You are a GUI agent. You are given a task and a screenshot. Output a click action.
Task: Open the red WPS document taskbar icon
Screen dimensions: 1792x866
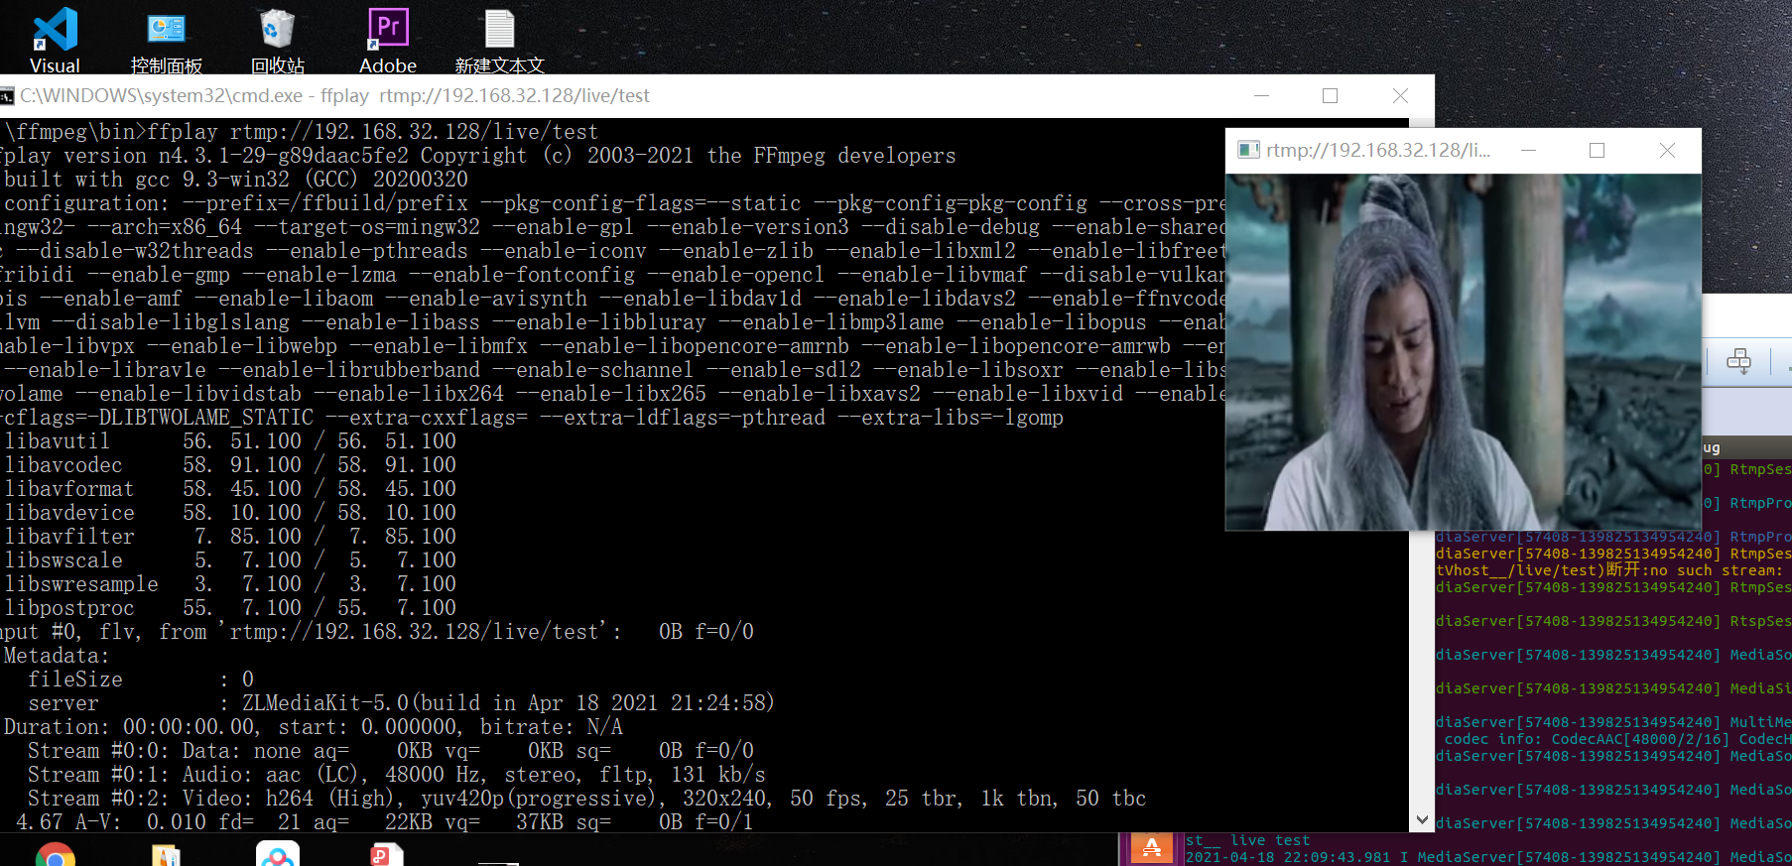[x=387, y=855]
